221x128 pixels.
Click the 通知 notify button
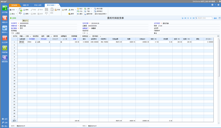pos(80,14)
